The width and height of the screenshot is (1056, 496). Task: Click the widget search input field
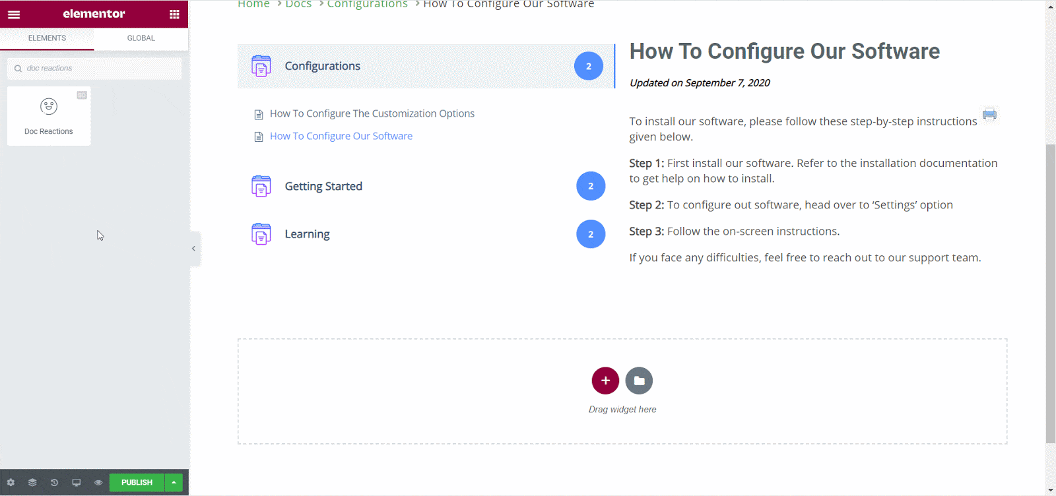click(x=99, y=69)
